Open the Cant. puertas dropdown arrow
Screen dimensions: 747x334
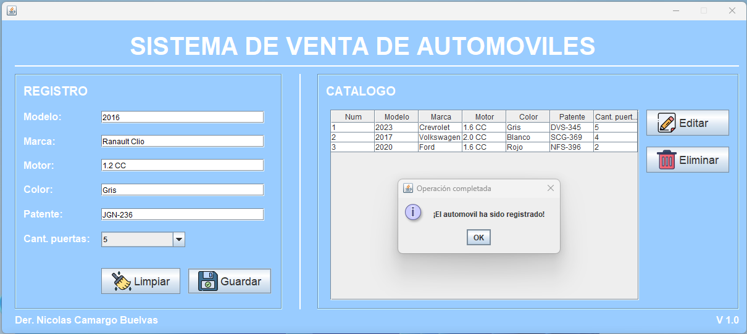179,239
